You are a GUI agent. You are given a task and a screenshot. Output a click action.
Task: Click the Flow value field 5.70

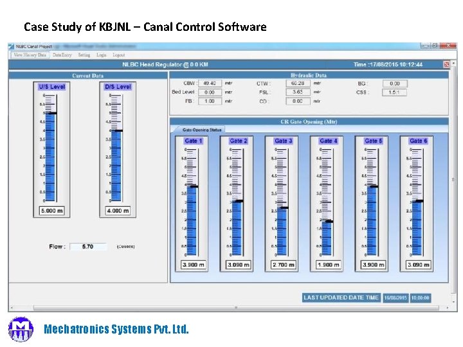click(x=88, y=247)
